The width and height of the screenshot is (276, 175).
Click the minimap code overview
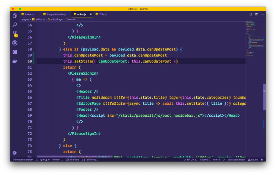255,39
